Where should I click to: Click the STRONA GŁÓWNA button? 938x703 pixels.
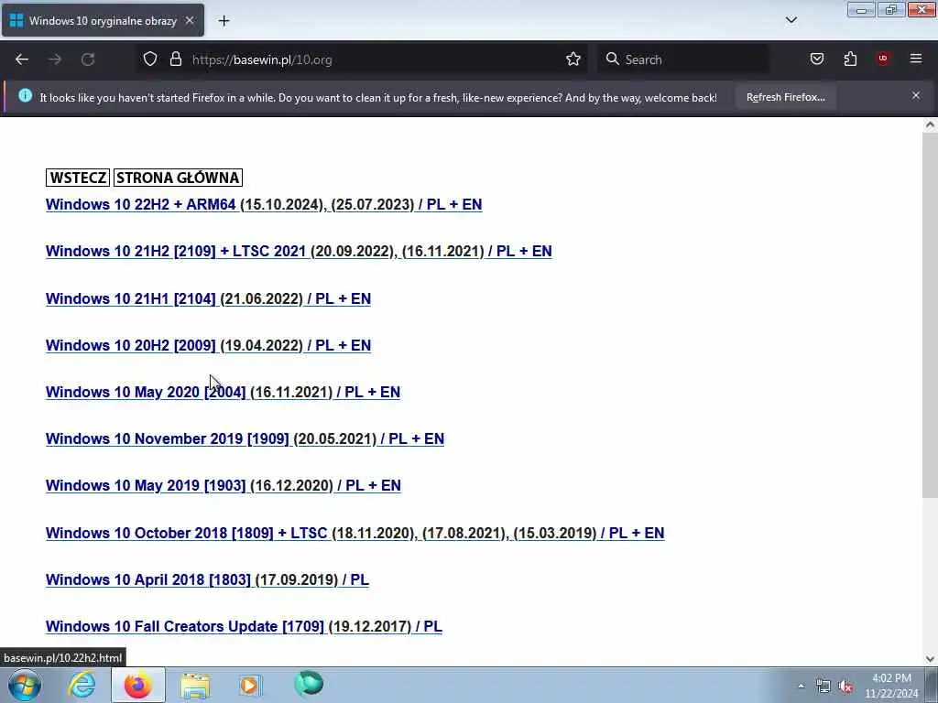click(178, 178)
